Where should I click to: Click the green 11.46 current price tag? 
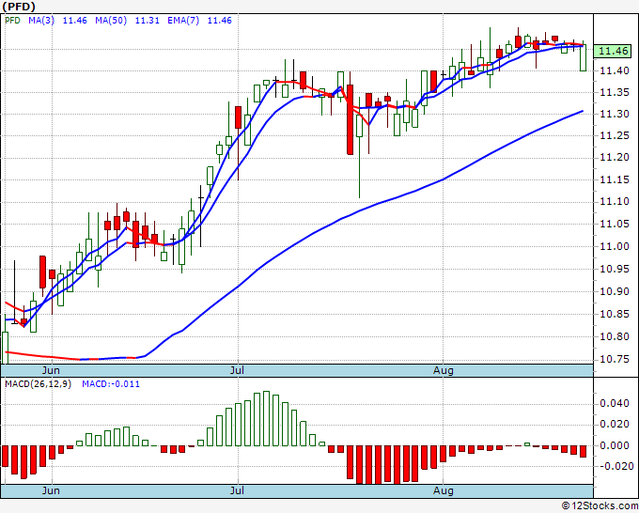click(613, 51)
